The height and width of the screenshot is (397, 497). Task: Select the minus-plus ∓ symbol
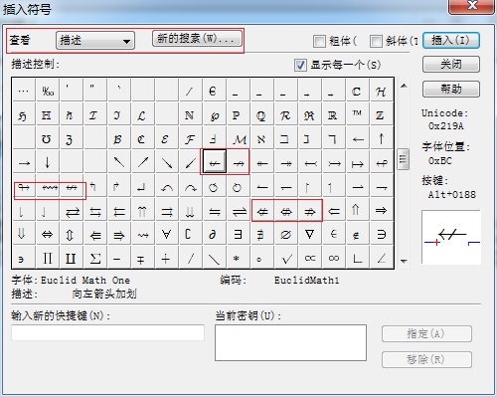pyautogui.click(x=142, y=258)
